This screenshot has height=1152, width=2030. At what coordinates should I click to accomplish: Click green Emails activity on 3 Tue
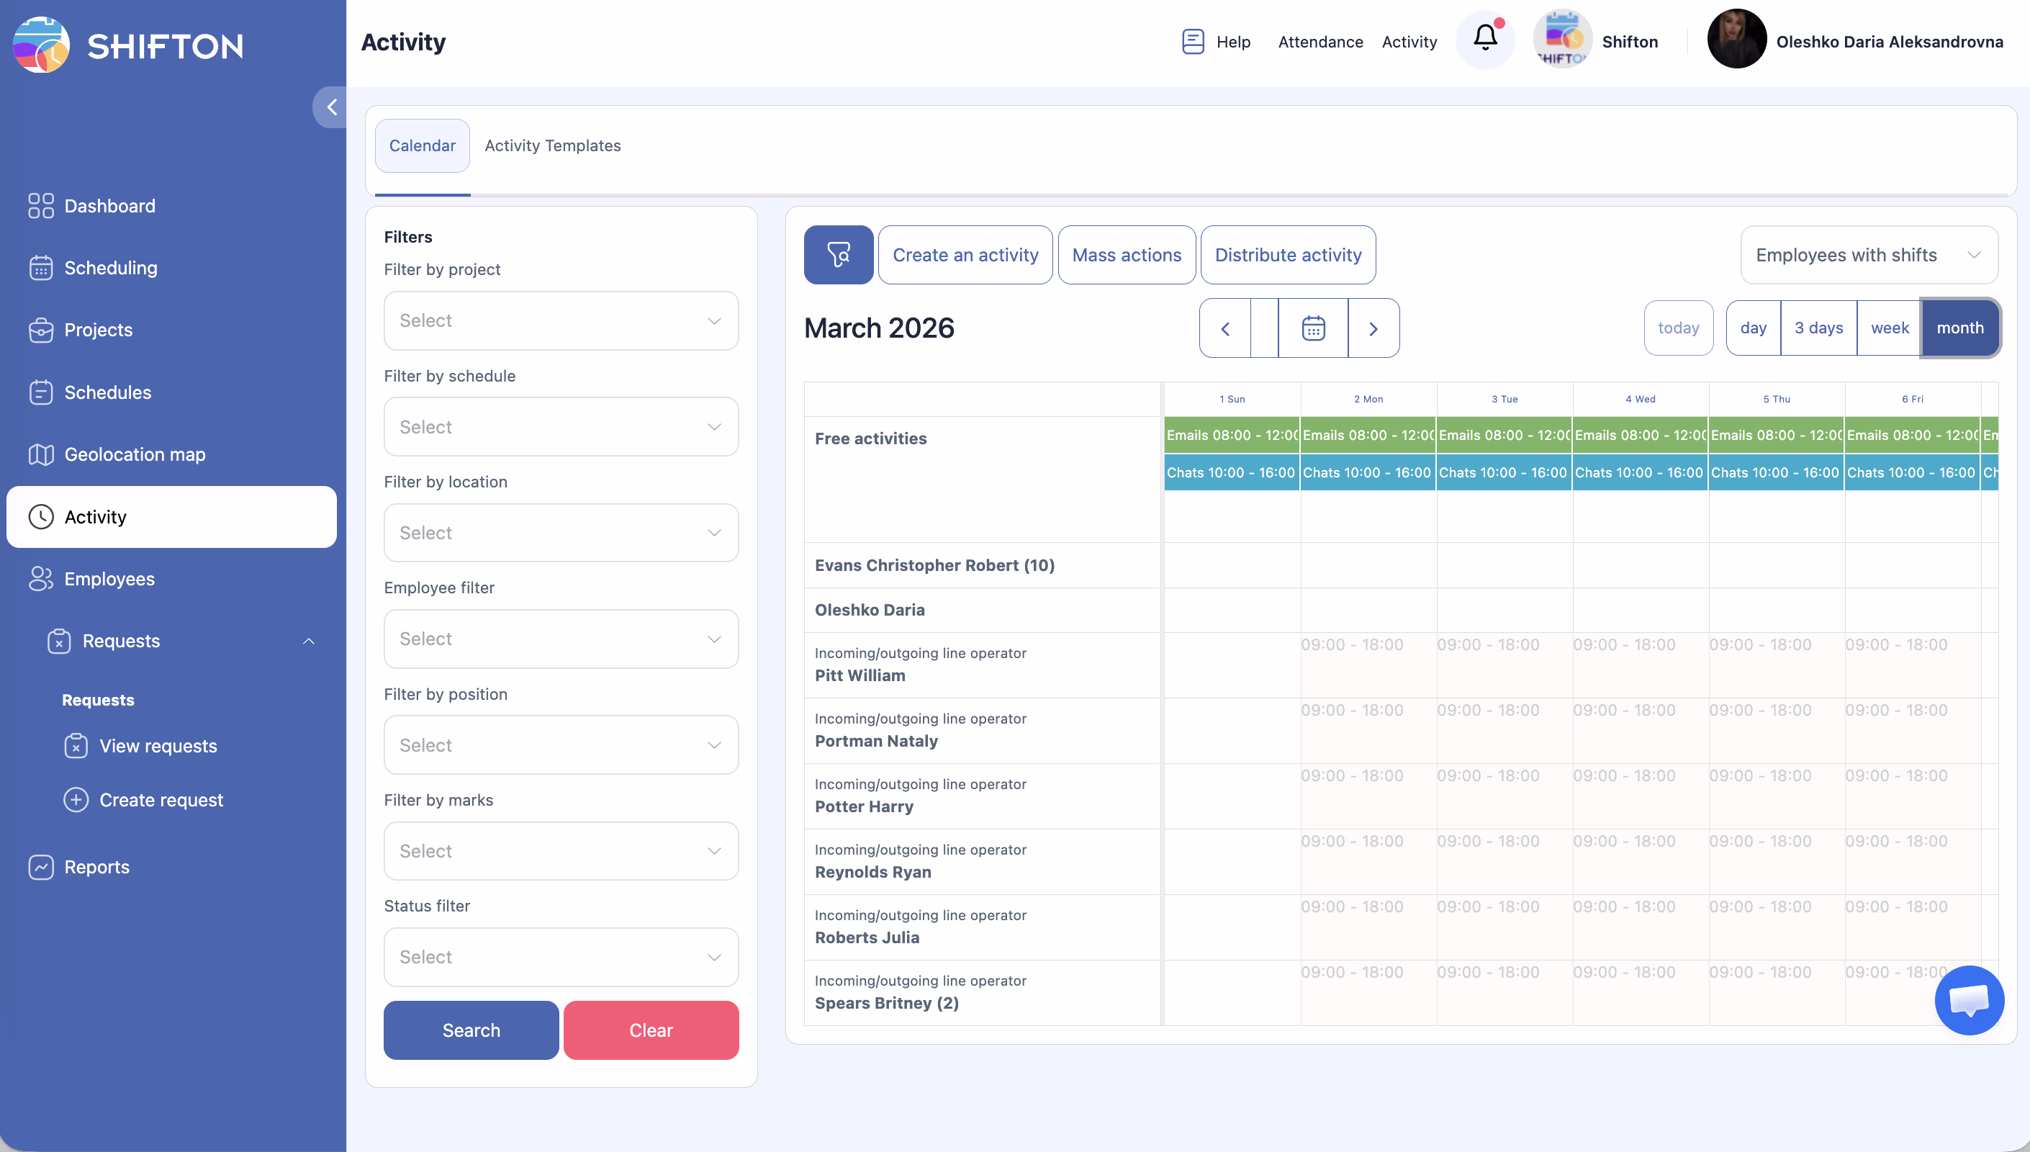pos(1503,435)
